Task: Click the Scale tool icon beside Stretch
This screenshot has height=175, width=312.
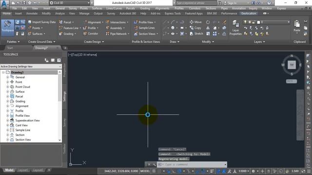Action: click(x=208, y=34)
